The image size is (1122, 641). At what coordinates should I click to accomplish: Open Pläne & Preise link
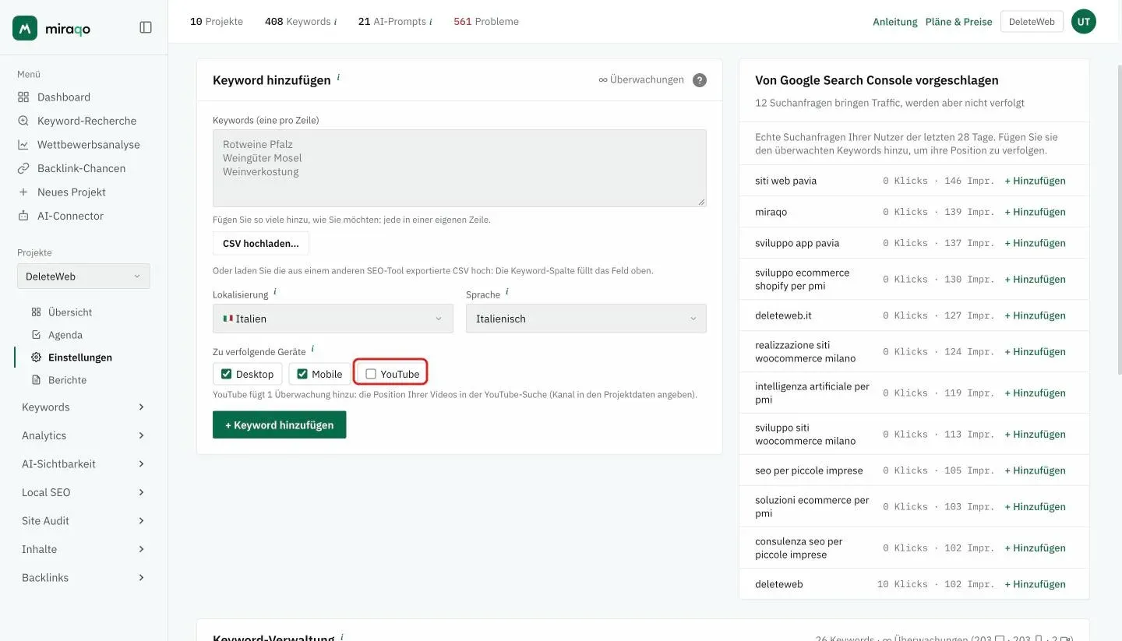(x=959, y=22)
